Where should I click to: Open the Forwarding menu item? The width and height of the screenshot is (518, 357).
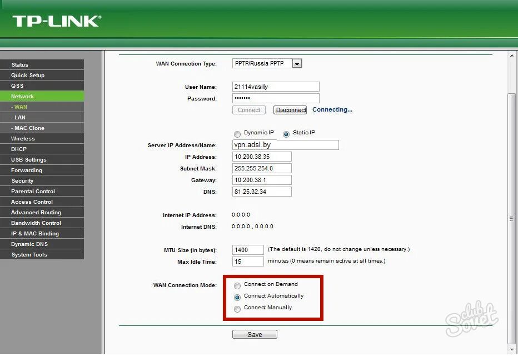[42, 170]
